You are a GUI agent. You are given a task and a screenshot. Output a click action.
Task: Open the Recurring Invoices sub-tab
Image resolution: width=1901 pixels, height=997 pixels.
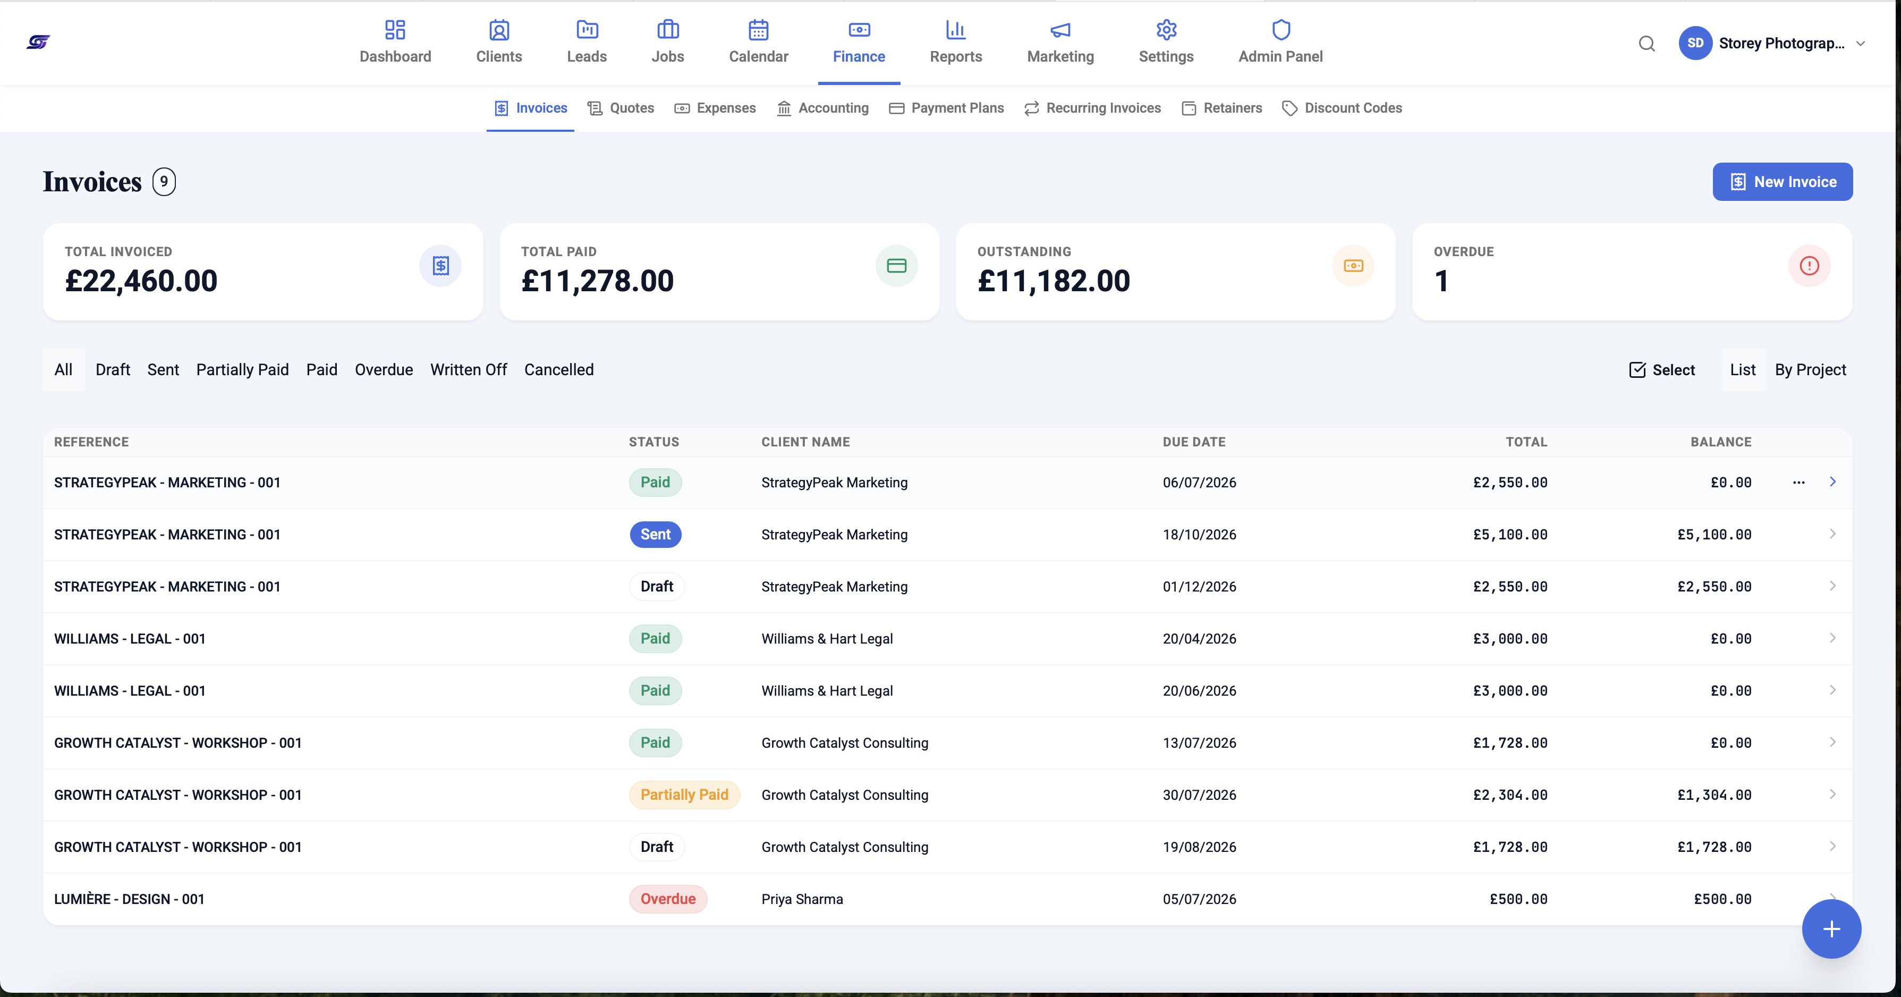1093,108
